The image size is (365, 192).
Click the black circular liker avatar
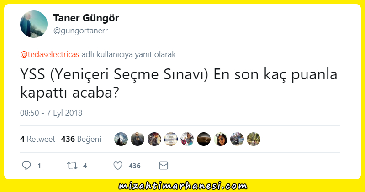[204, 139]
